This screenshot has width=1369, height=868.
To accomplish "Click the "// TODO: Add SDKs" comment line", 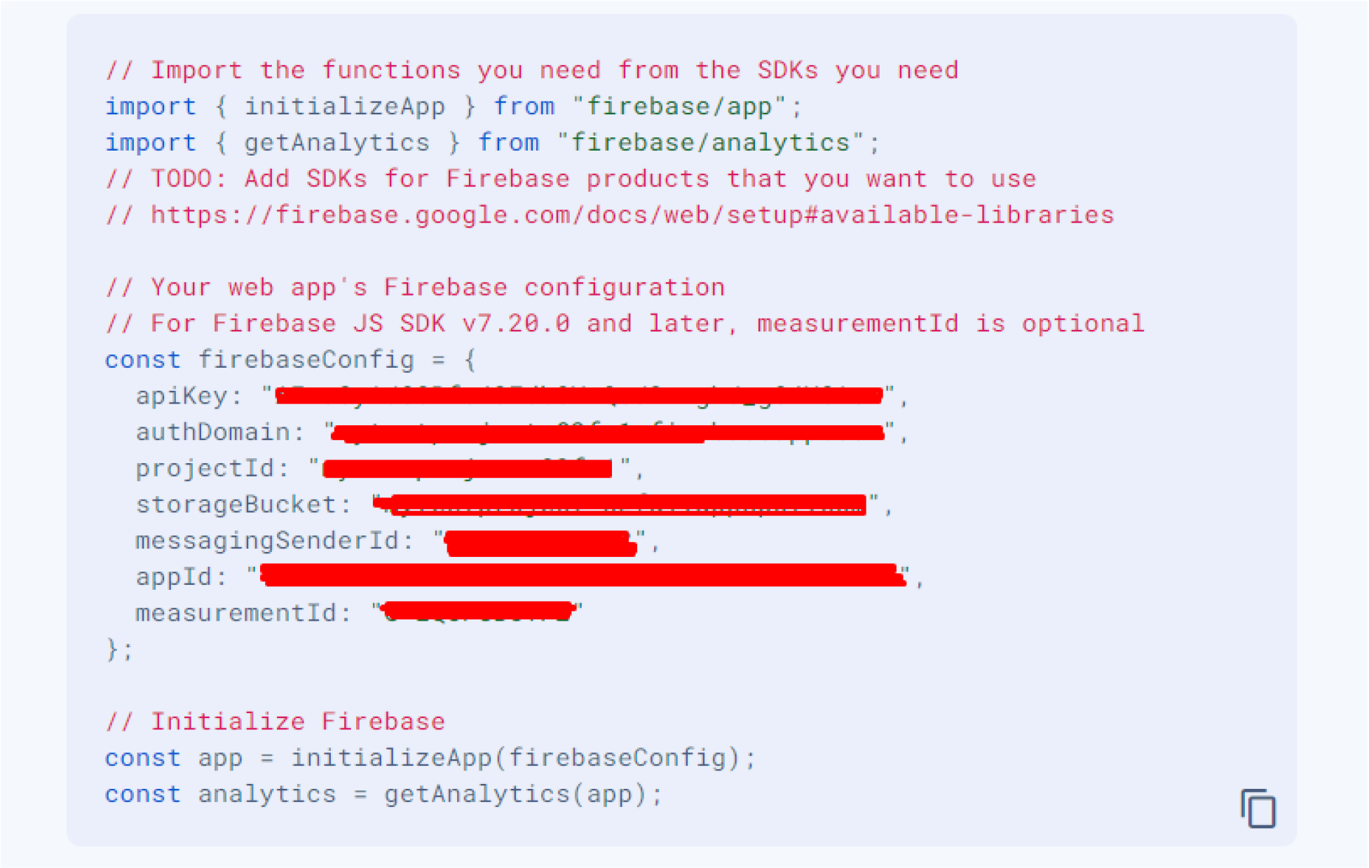I will pos(571,179).
